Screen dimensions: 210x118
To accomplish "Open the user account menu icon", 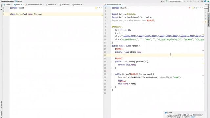I will (x=162, y=1).
